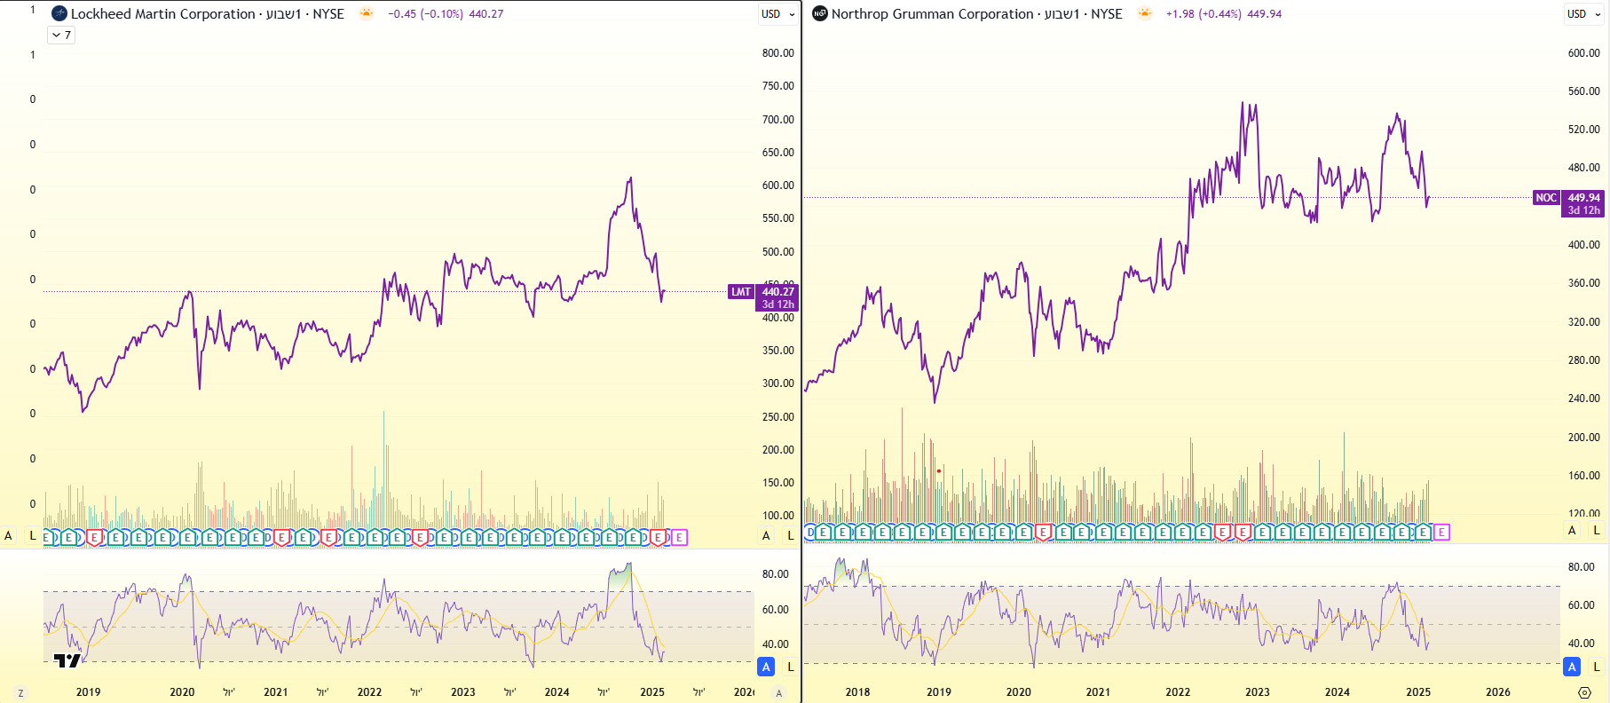The image size is (1610, 703).
Task: Toggle log scale on Northrop RSI pane
Action: coord(1596,667)
